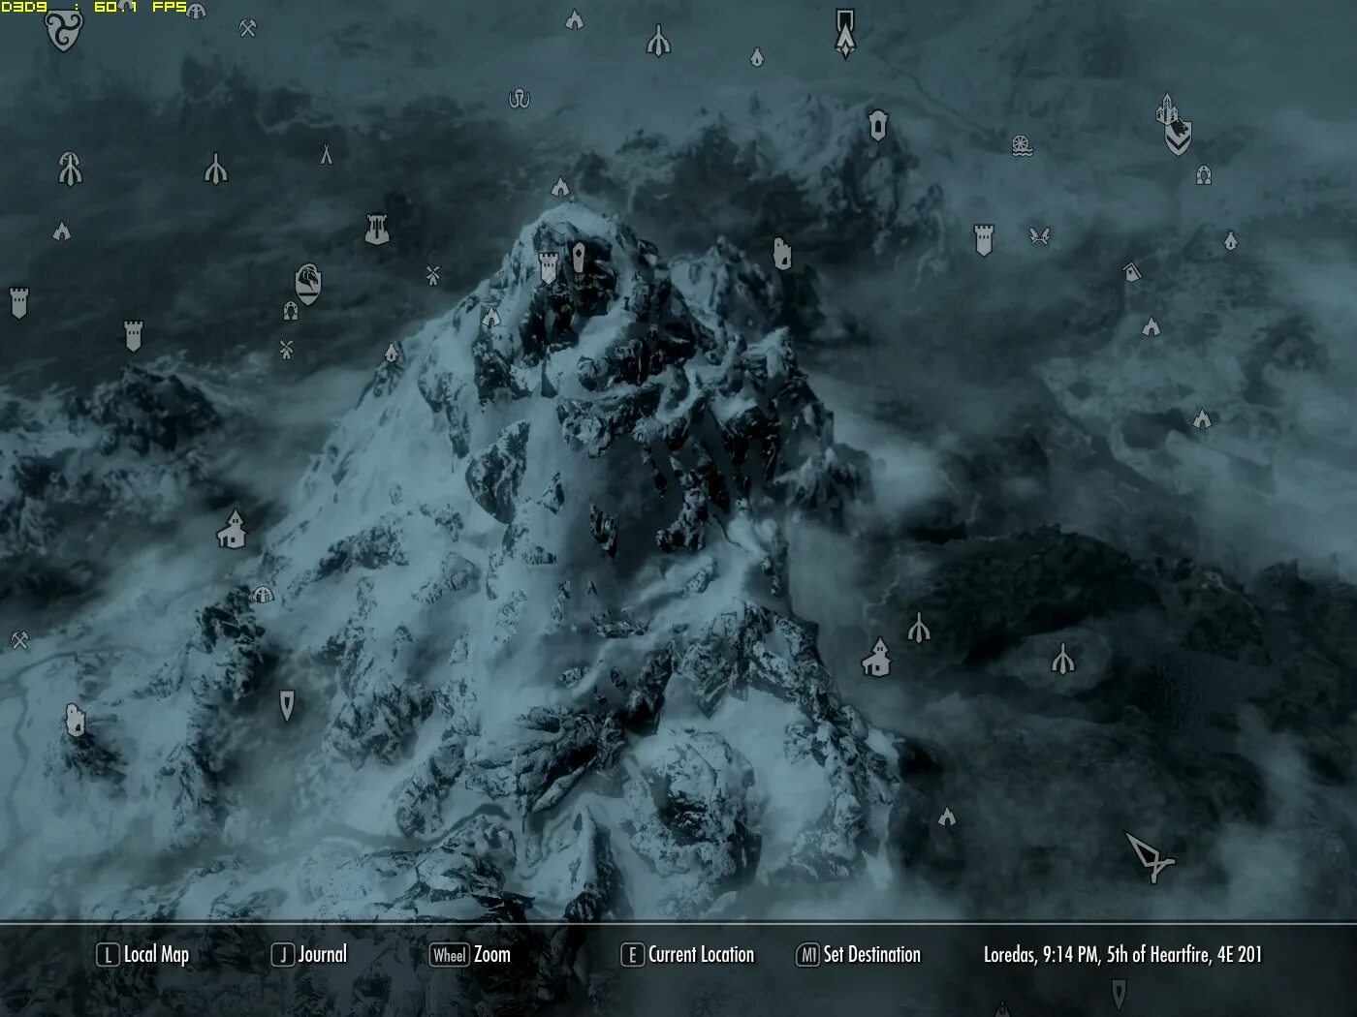Viewport: 1357px width, 1017px height.
Task: Click the stable horseshoe marker beside Windhelm
Action: 1204,175
